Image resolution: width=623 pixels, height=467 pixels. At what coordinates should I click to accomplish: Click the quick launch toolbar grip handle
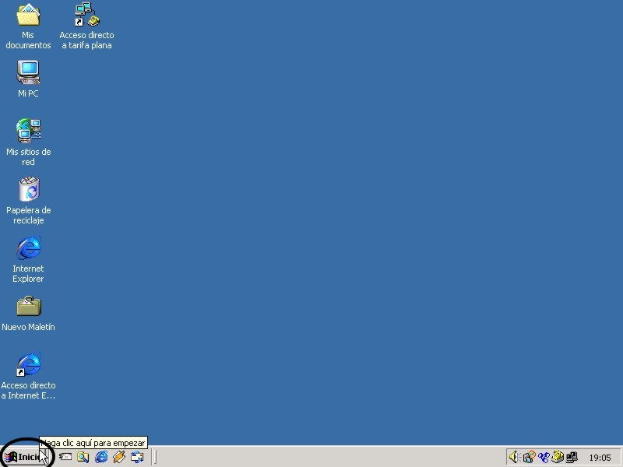(x=154, y=457)
